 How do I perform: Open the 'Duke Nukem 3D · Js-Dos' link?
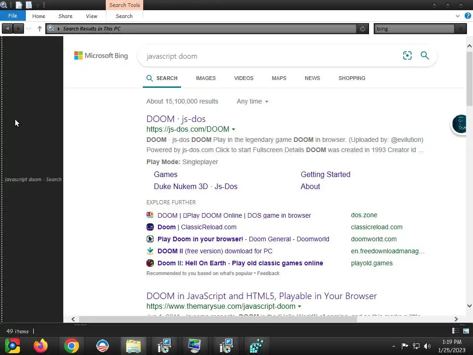point(195,187)
